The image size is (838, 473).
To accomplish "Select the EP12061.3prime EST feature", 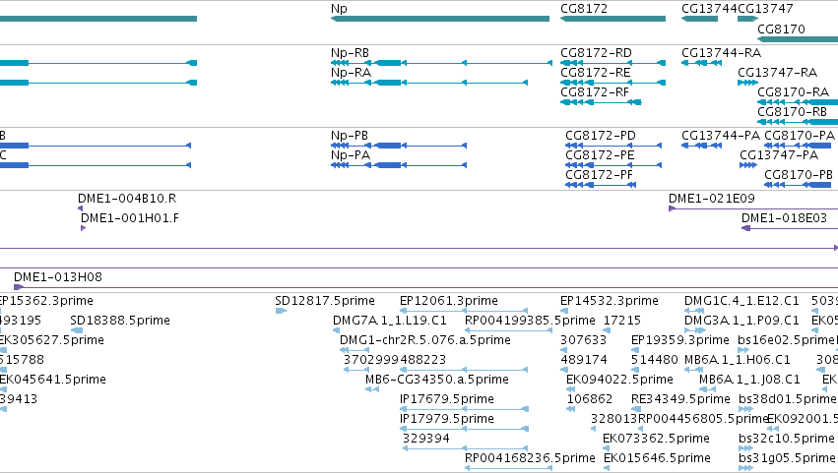I will [x=464, y=311].
